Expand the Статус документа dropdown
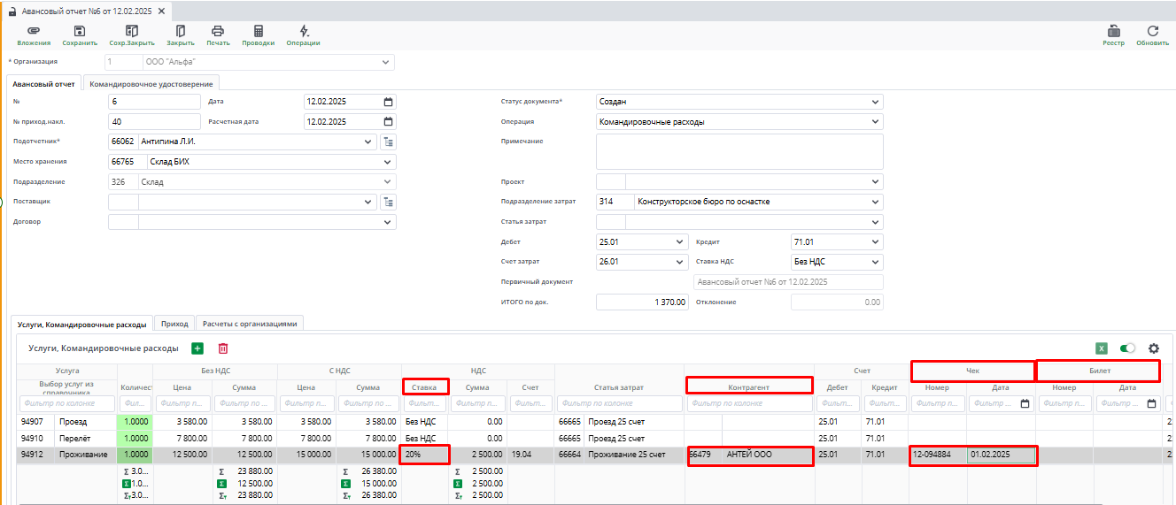1176x505 pixels. [x=875, y=102]
